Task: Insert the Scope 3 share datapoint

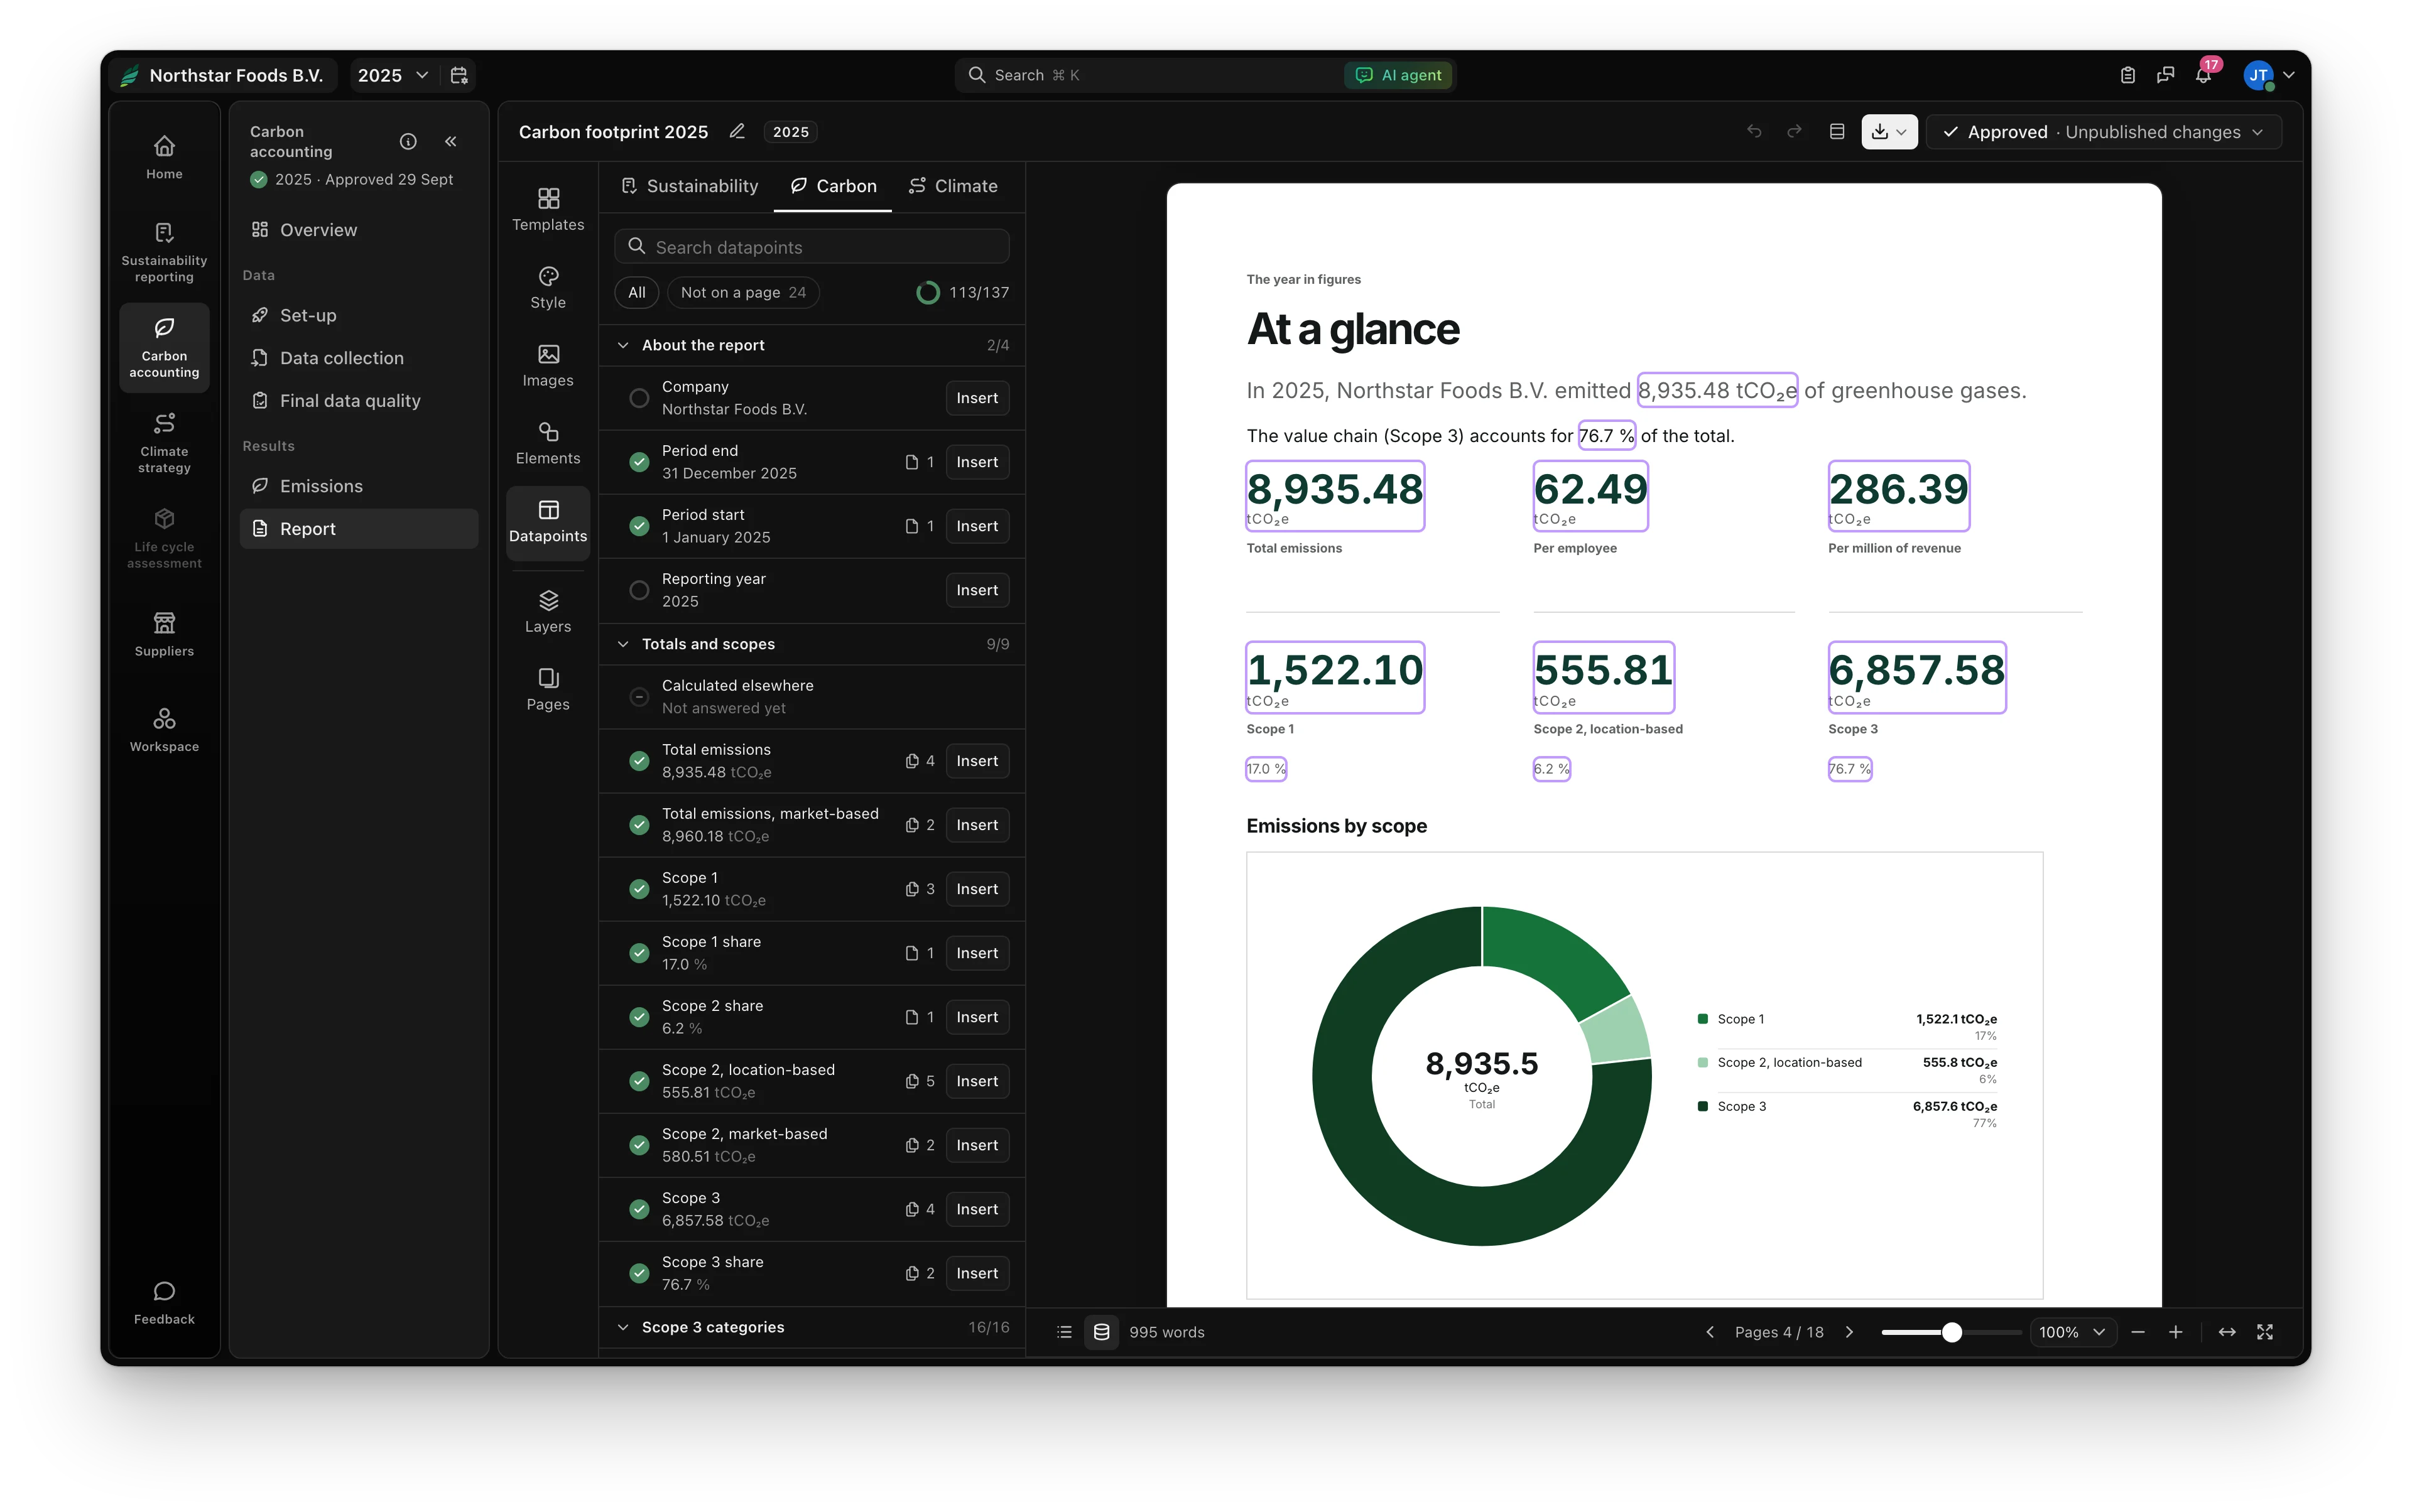Action: [x=976, y=1273]
